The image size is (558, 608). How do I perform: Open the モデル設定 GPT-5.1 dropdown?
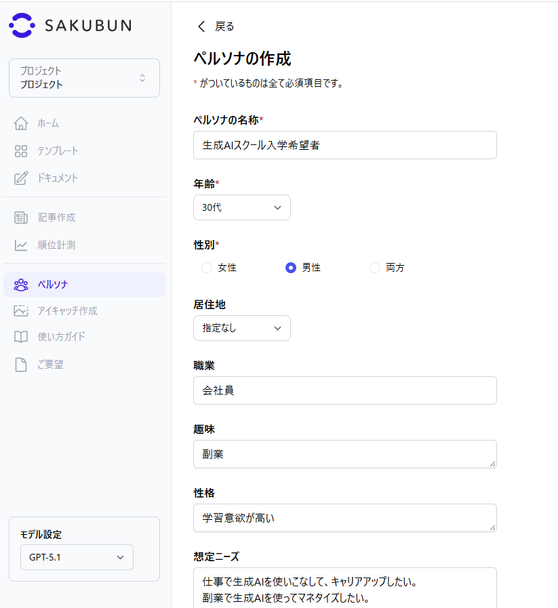77,557
